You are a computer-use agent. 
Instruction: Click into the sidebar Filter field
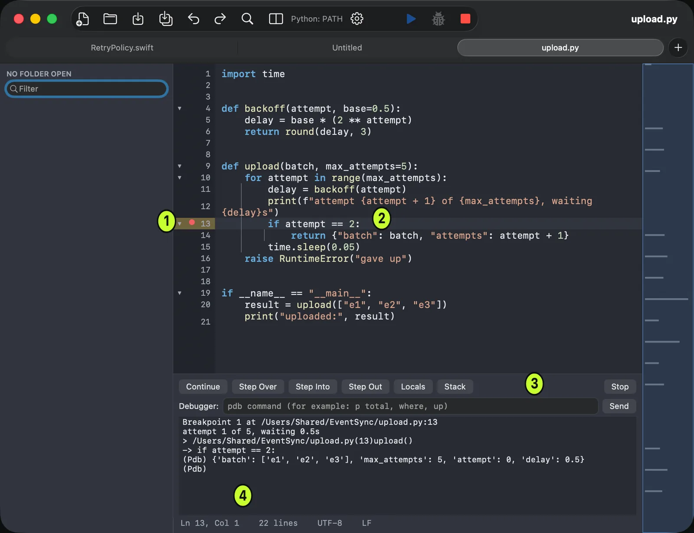(86, 89)
